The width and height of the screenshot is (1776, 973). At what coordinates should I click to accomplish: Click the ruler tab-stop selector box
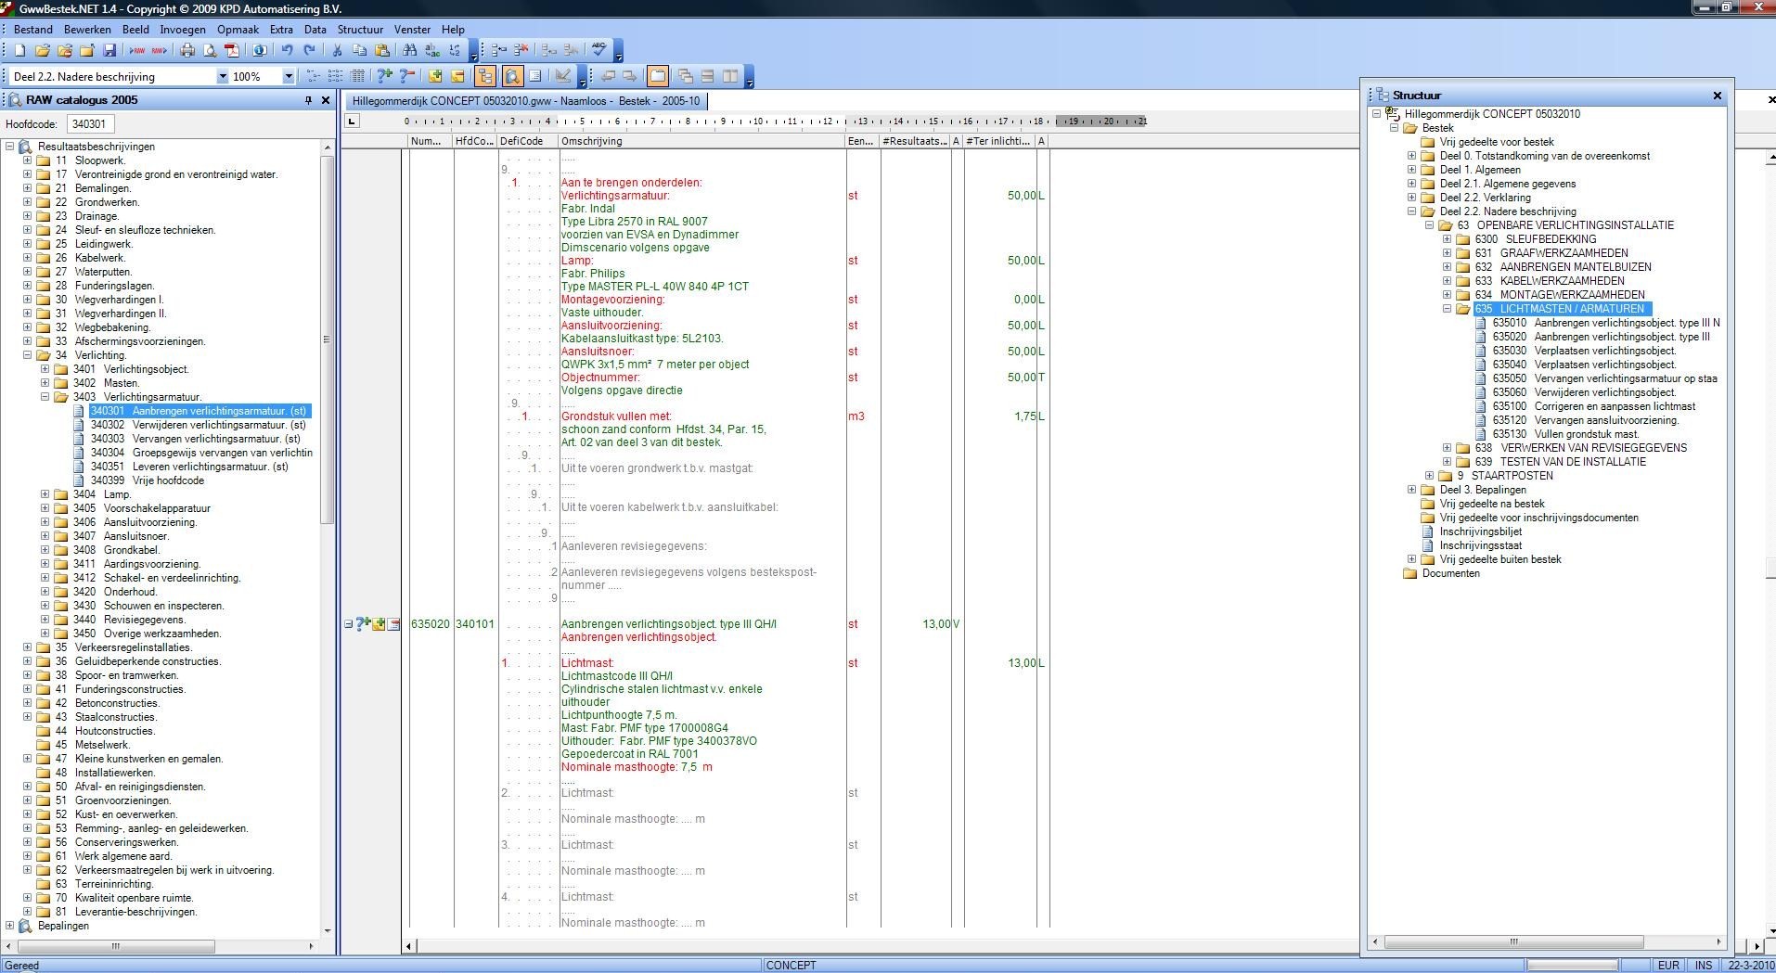click(x=352, y=121)
